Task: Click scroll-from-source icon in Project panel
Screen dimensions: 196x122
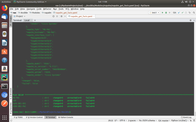Action: click(53, 16)
